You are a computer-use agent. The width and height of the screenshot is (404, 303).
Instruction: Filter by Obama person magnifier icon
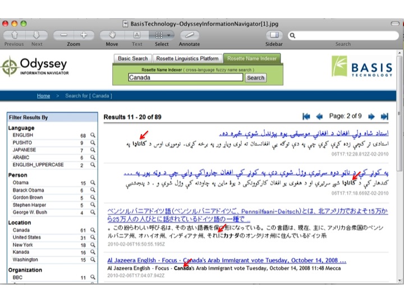(x=93, y=182)
